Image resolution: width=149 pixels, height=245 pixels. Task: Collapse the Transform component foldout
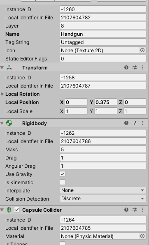pyautogui.click(x=2, y=68)
